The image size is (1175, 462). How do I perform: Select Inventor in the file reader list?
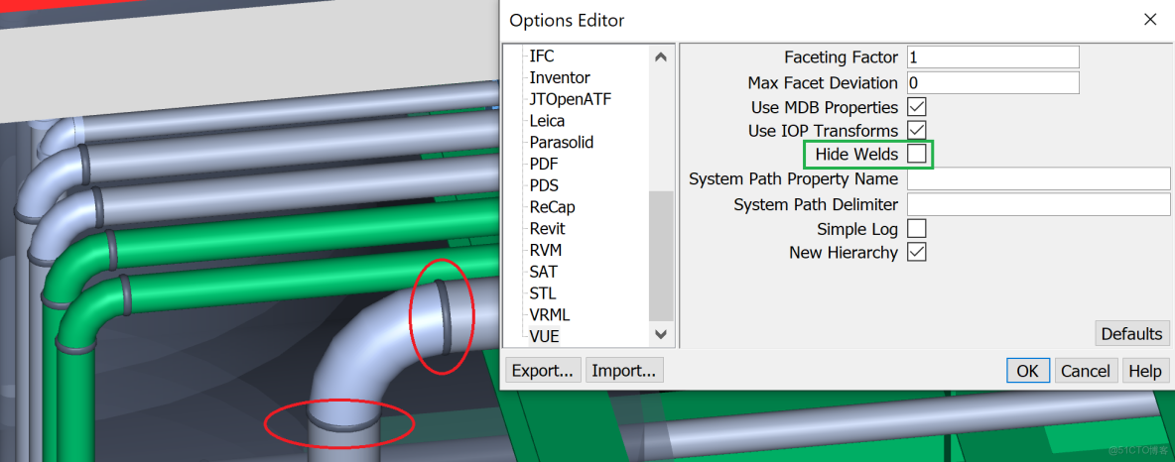click(x=560, y=78)
